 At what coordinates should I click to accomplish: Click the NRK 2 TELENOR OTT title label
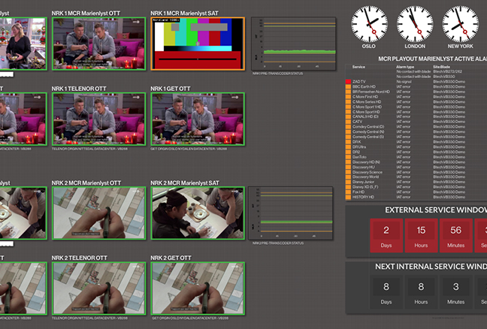click(x=79, y=258)
